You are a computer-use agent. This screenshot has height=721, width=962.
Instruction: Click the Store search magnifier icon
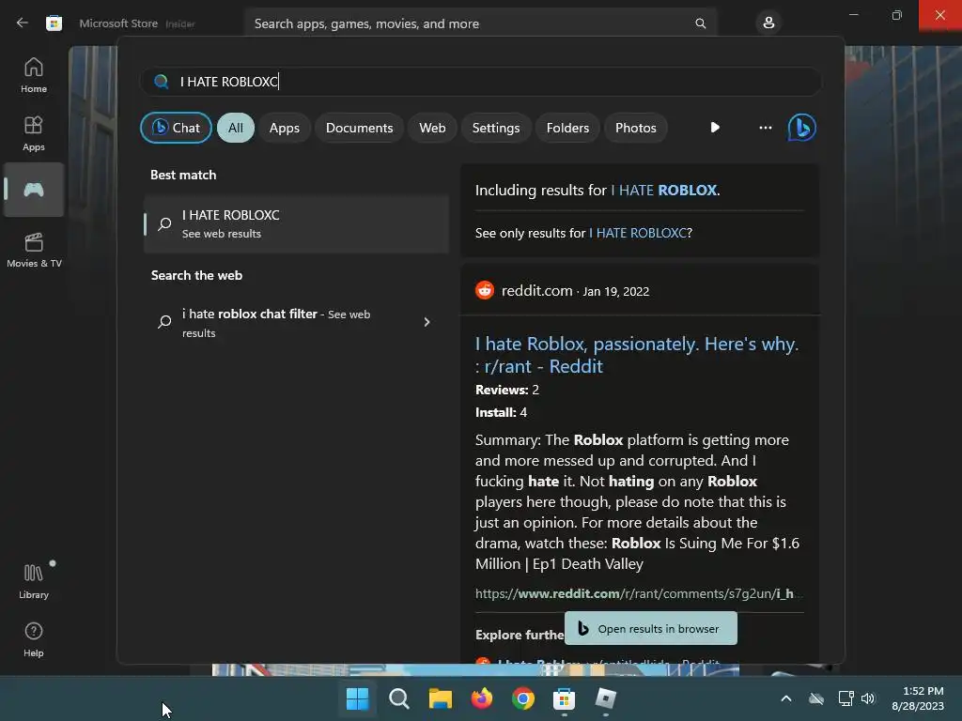(700, 23)
